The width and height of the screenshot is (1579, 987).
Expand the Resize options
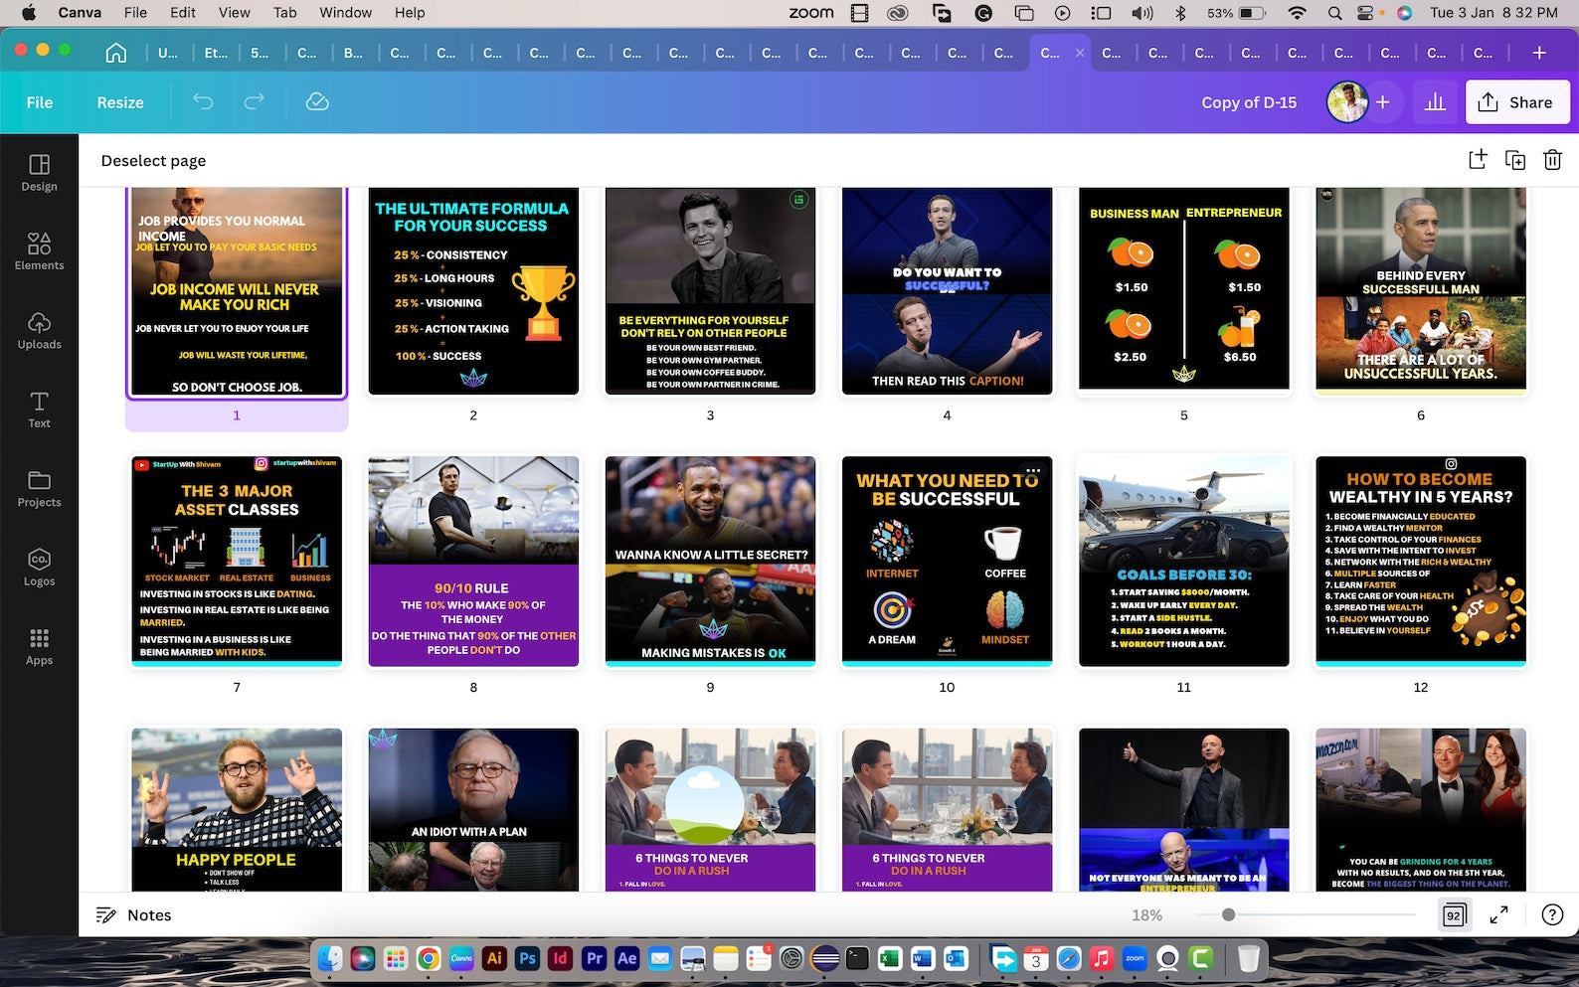(x=120, y=102)
